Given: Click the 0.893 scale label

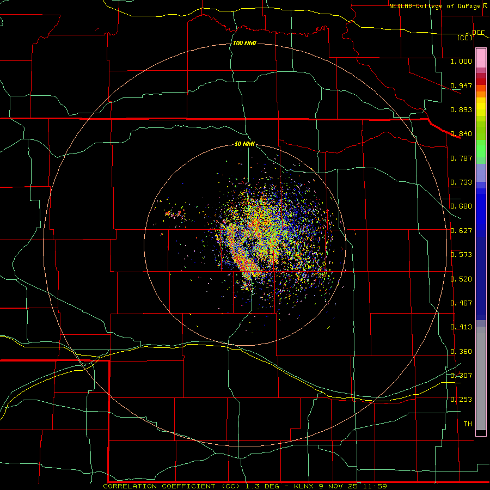Looking at the screenshot, I should (461, 109).
